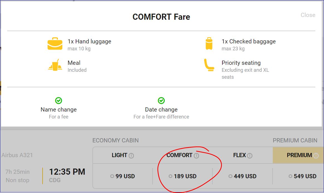Click the Name change green checkmark
The width and height of the screenshot is (324, 193).
click(58, 101)
